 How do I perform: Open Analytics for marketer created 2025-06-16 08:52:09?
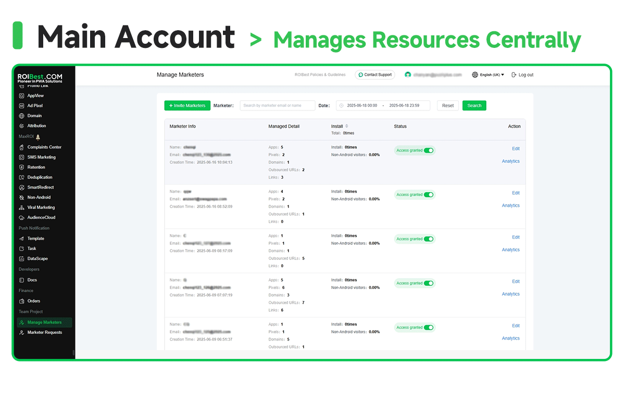[x=510, y=205]
